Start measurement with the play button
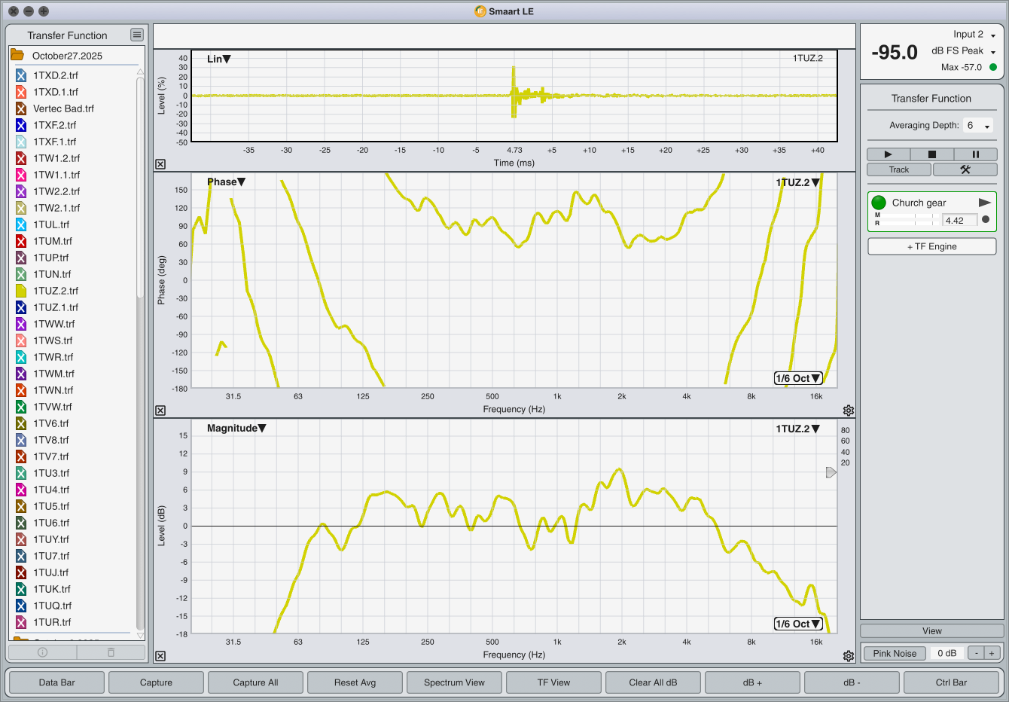 click(x=888, y=154)
